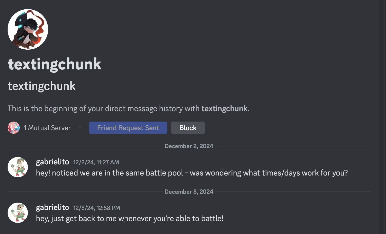This screenshot has width=386, height=234.
Task: Select the textingchunk handle below the display name
Action: [x=41, y=86]
